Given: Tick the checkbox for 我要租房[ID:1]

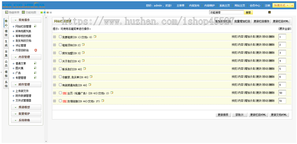Looking at the screenshot, I should click(60, 37).
